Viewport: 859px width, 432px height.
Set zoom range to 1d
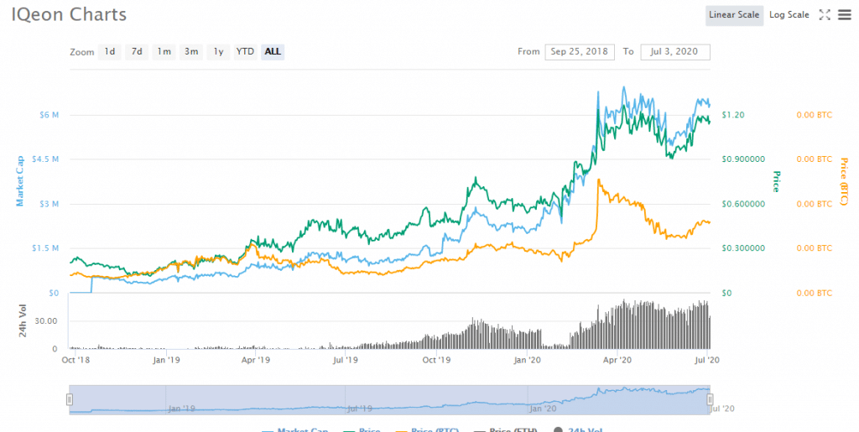[110, 51]
